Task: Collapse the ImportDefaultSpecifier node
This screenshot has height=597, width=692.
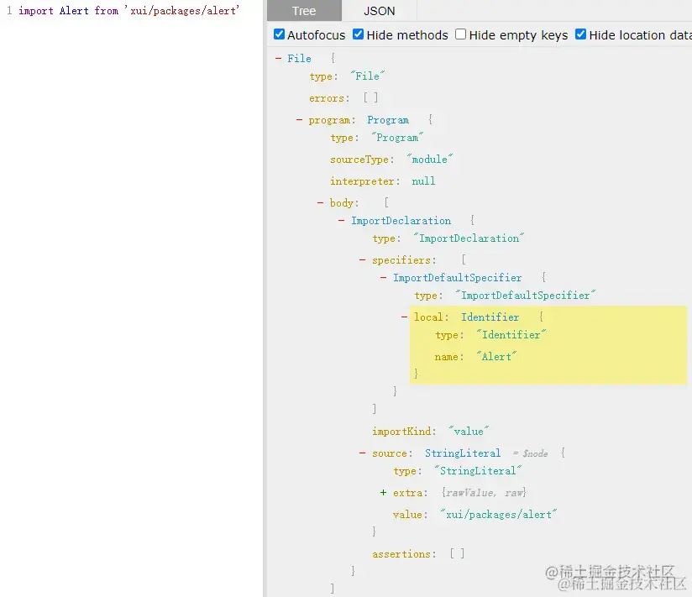Action: click(x=384, y=278)
